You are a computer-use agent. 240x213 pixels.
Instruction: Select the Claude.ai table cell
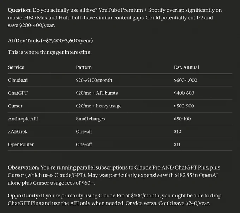click(x=18, y=80)
